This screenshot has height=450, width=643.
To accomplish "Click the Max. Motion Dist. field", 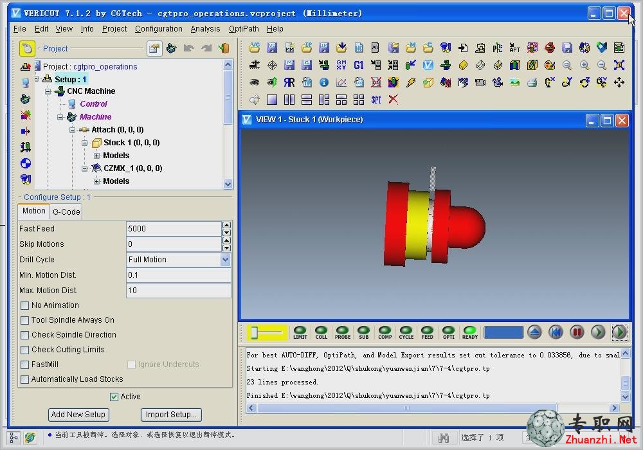I will [178, 291].
